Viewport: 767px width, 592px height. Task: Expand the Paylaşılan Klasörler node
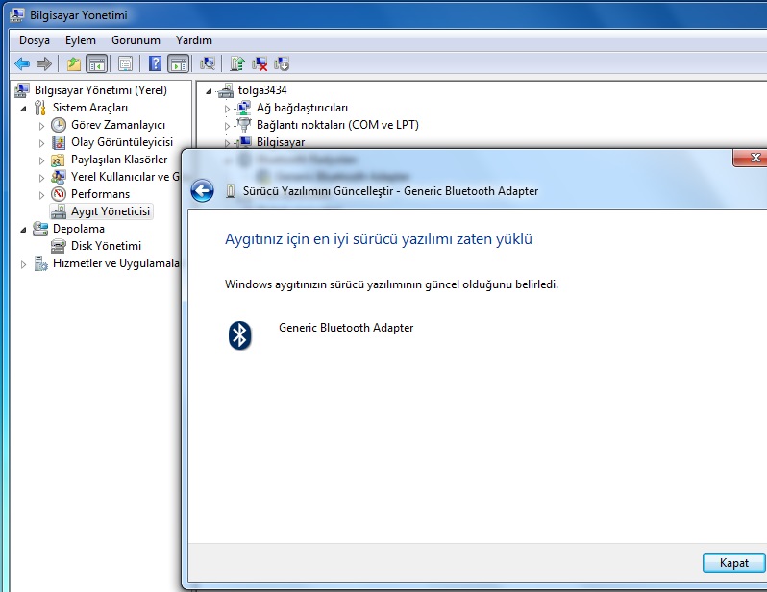(41, 160)
